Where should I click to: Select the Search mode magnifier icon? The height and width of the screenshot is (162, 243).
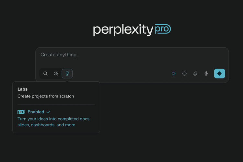click(45, 74)
